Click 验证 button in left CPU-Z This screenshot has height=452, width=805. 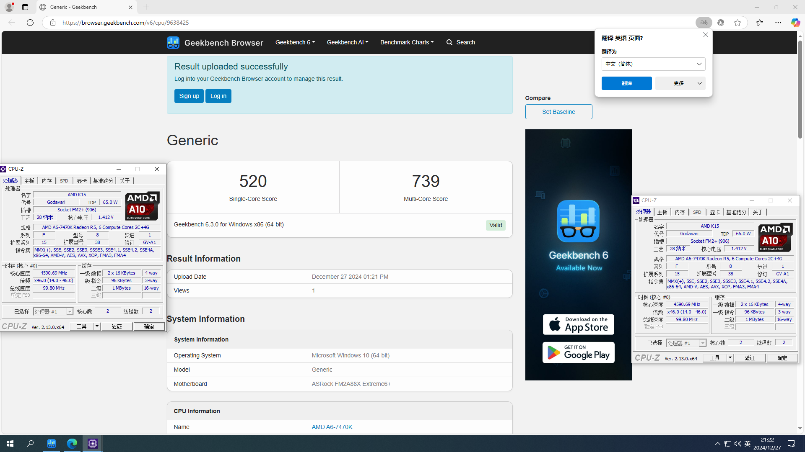click(x=117, y=326)
